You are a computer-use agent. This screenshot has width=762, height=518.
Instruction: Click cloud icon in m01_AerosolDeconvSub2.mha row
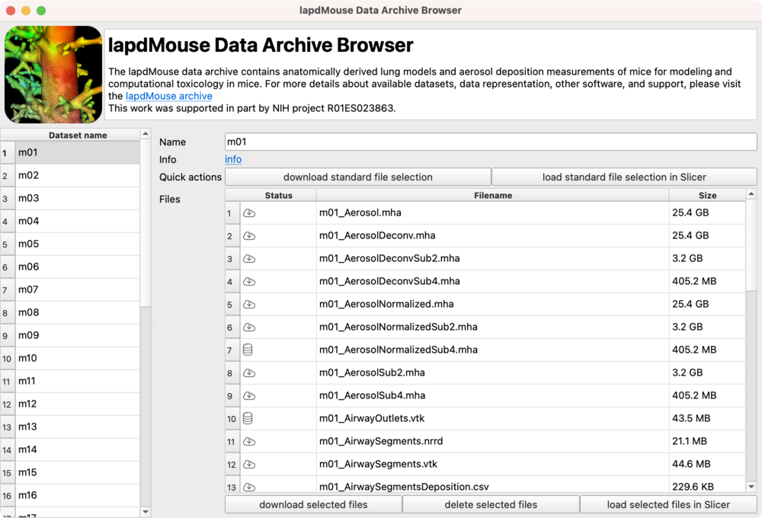(x=249, y=258)
